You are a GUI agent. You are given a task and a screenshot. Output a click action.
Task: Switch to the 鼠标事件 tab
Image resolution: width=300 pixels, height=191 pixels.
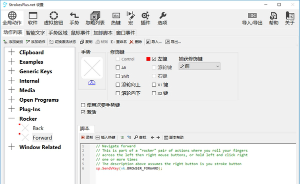(80, 33)
